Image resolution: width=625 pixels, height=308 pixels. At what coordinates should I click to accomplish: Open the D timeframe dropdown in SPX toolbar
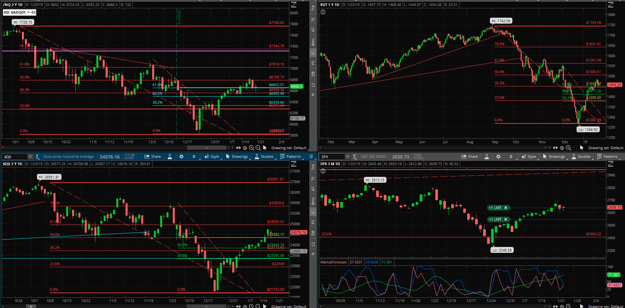pos(511,156)
